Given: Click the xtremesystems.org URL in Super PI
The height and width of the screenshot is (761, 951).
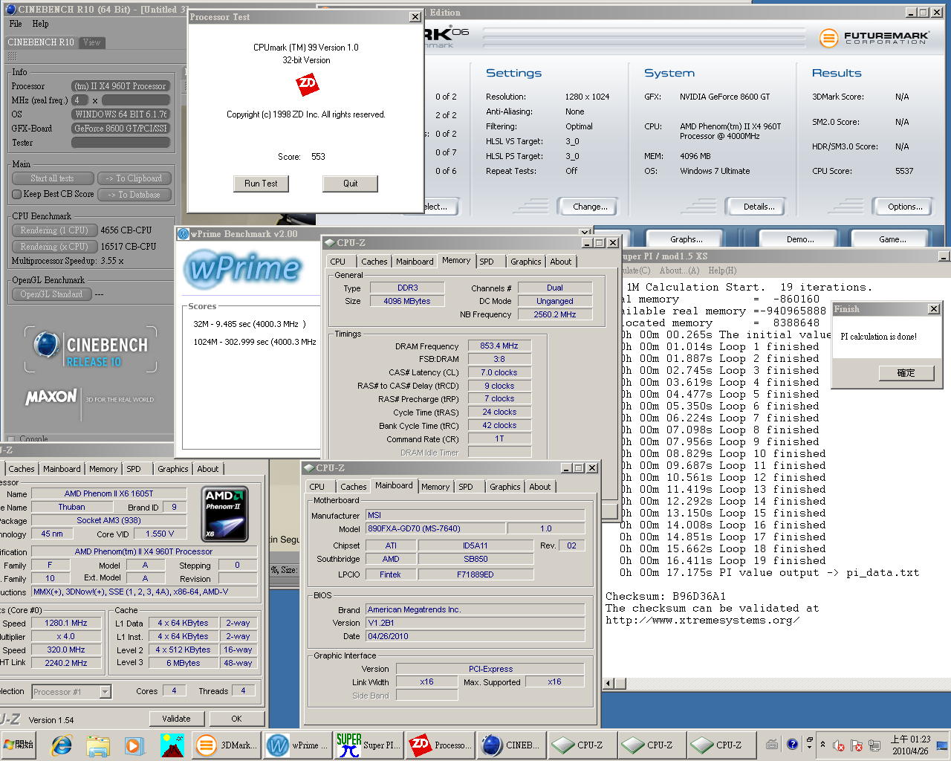Looking at the screenshot, I should click(703, 620).
